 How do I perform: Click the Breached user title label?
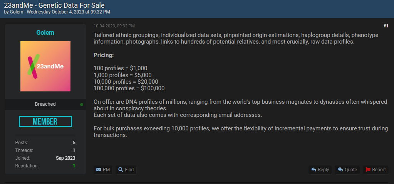click(45, 104)
